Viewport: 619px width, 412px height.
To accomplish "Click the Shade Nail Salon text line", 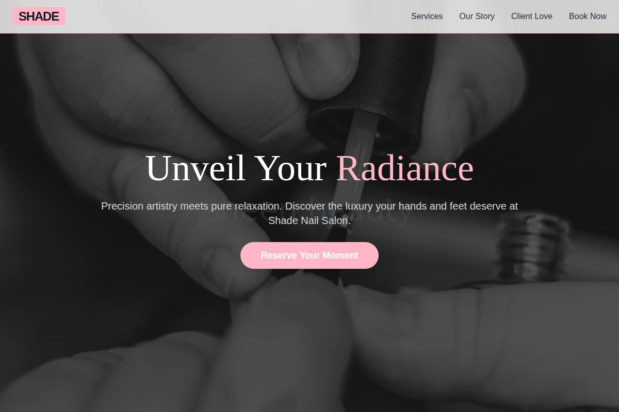I will click(309, 220).
